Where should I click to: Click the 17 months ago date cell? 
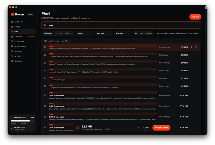[164, 63]
